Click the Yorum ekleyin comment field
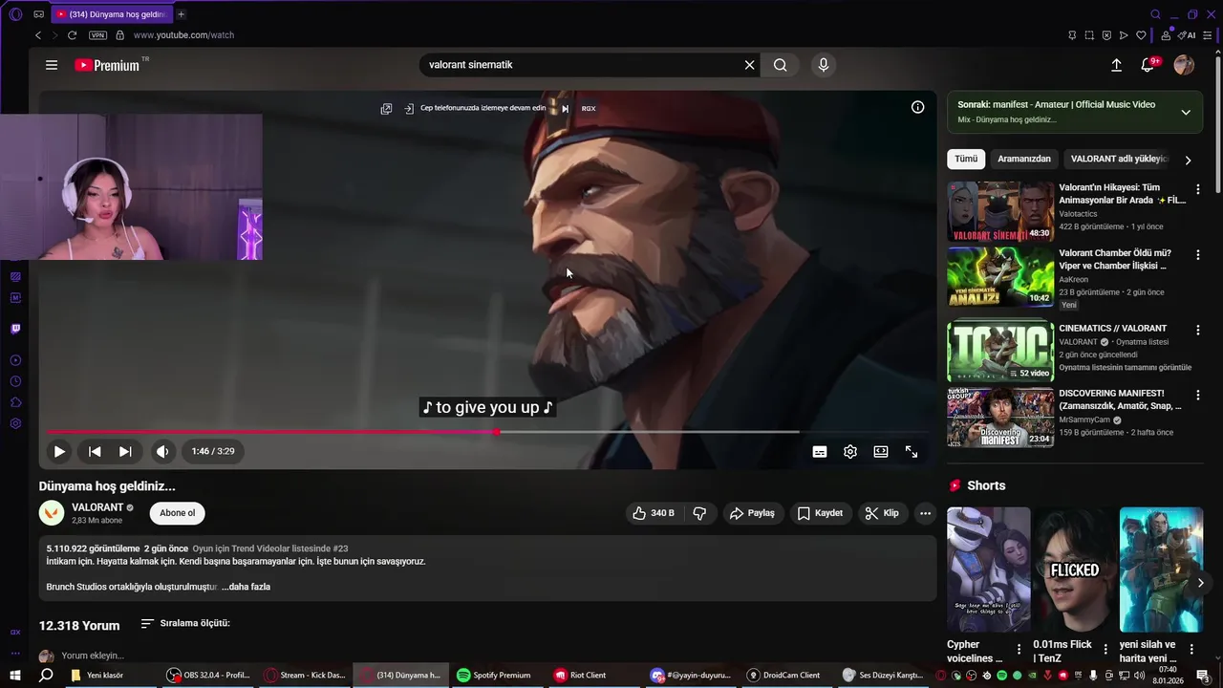Screen dimensions: 1223x688 pyautogui.click(x=93, y=656)
